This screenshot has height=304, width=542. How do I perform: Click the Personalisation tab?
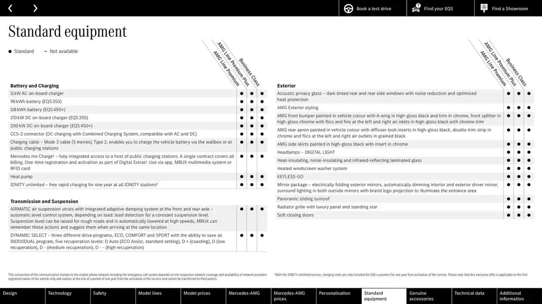pos(334,296)
